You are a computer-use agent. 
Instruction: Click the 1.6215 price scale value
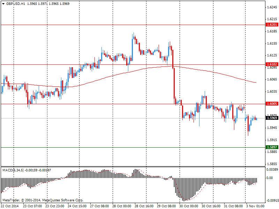pyautogui.click(x=272, y=19)
